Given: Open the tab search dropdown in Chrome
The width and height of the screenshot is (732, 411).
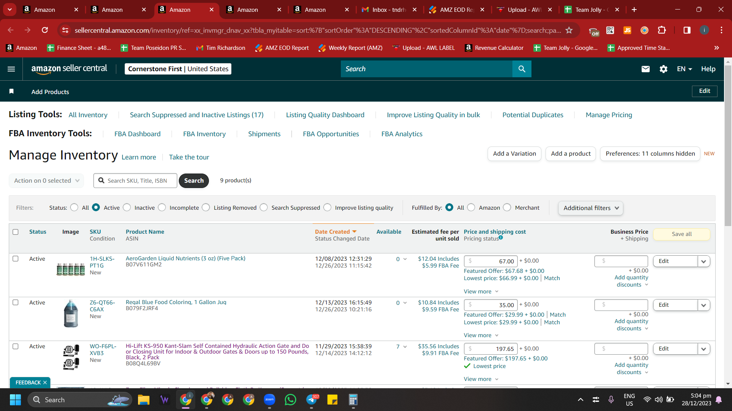Looking at the screenshot, I should tap(10, 10).
